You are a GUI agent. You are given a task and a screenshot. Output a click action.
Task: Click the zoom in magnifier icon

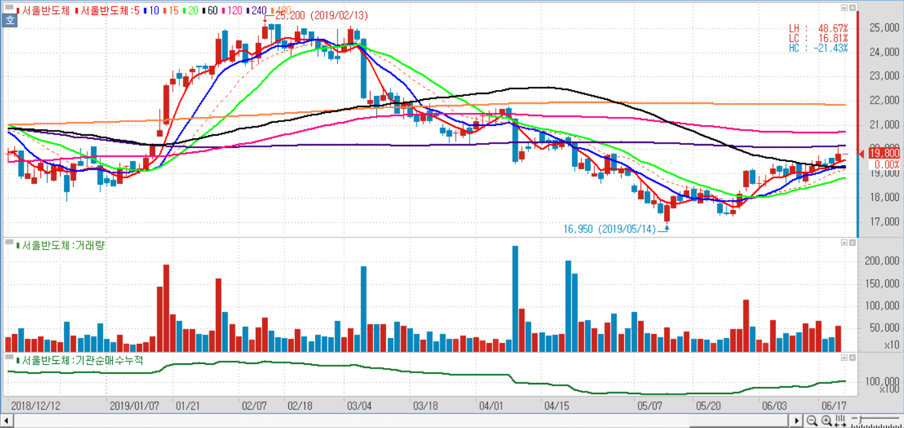[x=826, y=421]
